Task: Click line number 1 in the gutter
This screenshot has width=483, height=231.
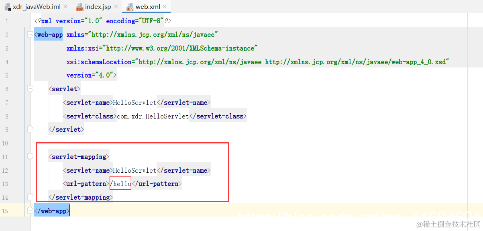Action: (6, 21)
